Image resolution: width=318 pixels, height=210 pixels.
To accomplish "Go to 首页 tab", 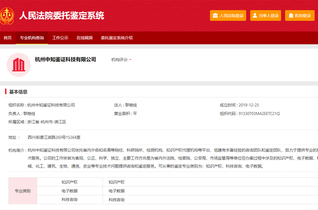I will 8,38.
